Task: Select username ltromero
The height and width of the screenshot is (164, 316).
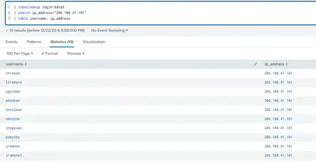Action: click(x=14, y=82)
